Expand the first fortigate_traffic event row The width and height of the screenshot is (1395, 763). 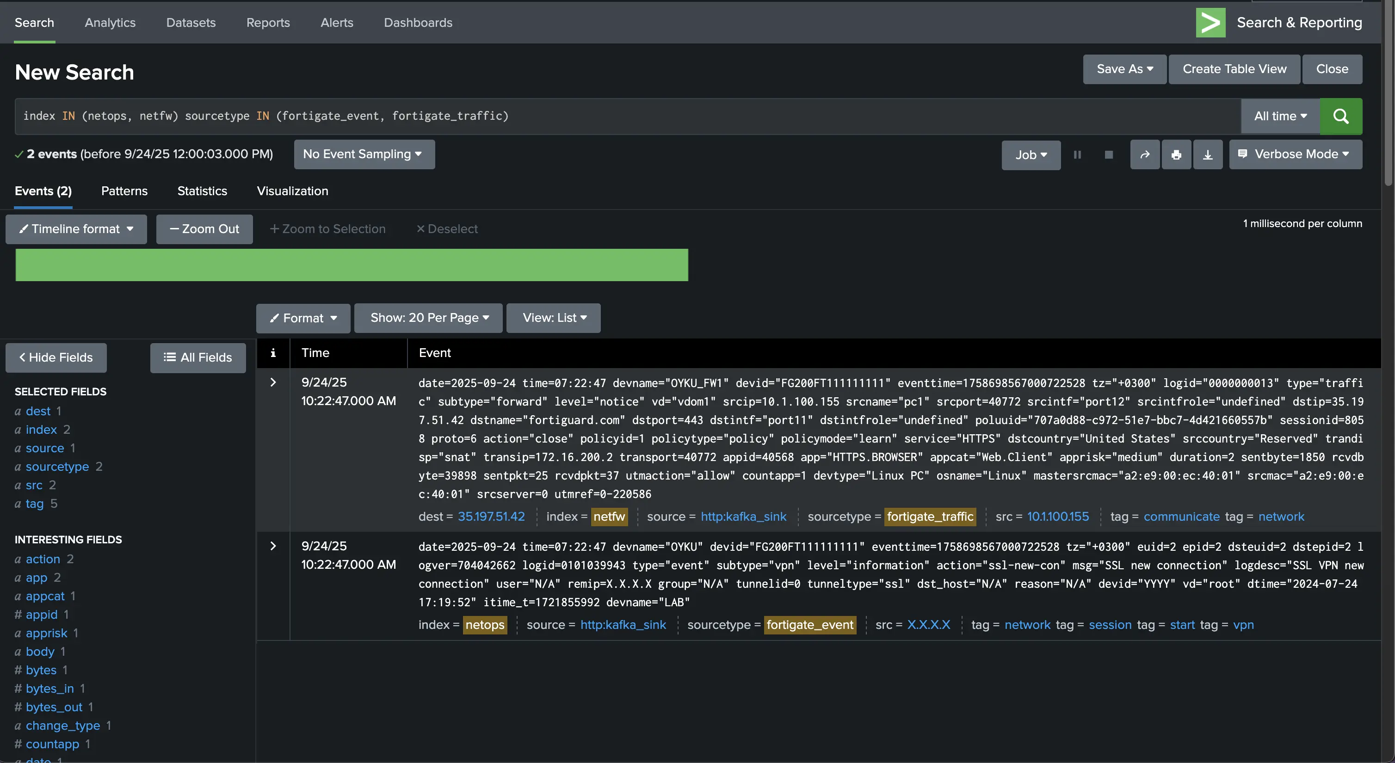coord(273,382)
